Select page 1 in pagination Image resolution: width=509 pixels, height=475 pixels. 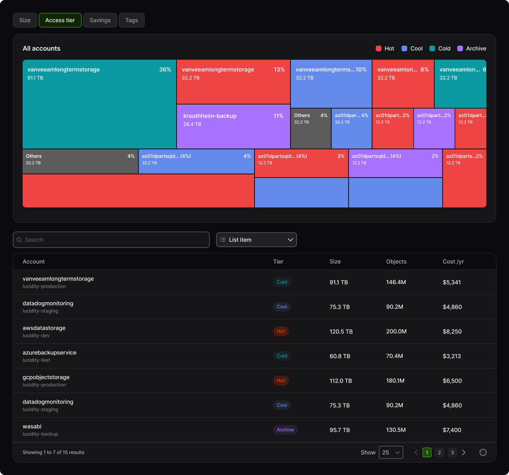pos(427,452)
